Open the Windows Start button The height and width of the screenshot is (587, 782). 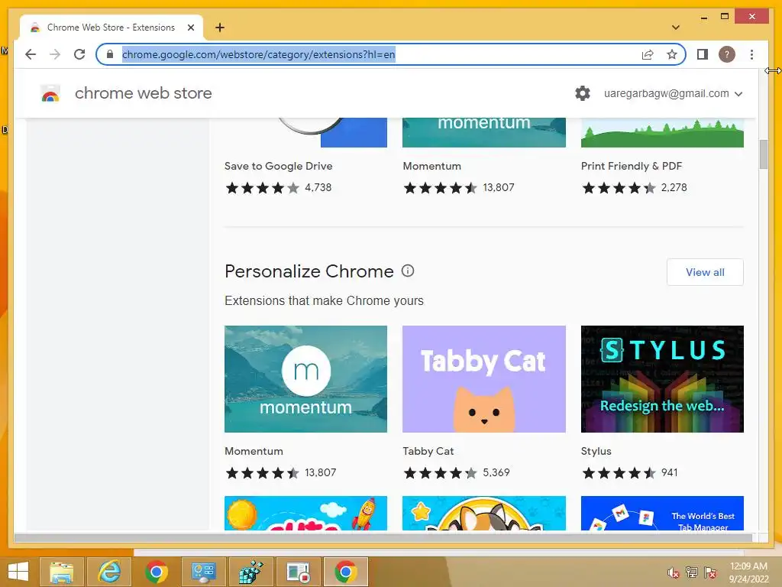tap(18, 572)
